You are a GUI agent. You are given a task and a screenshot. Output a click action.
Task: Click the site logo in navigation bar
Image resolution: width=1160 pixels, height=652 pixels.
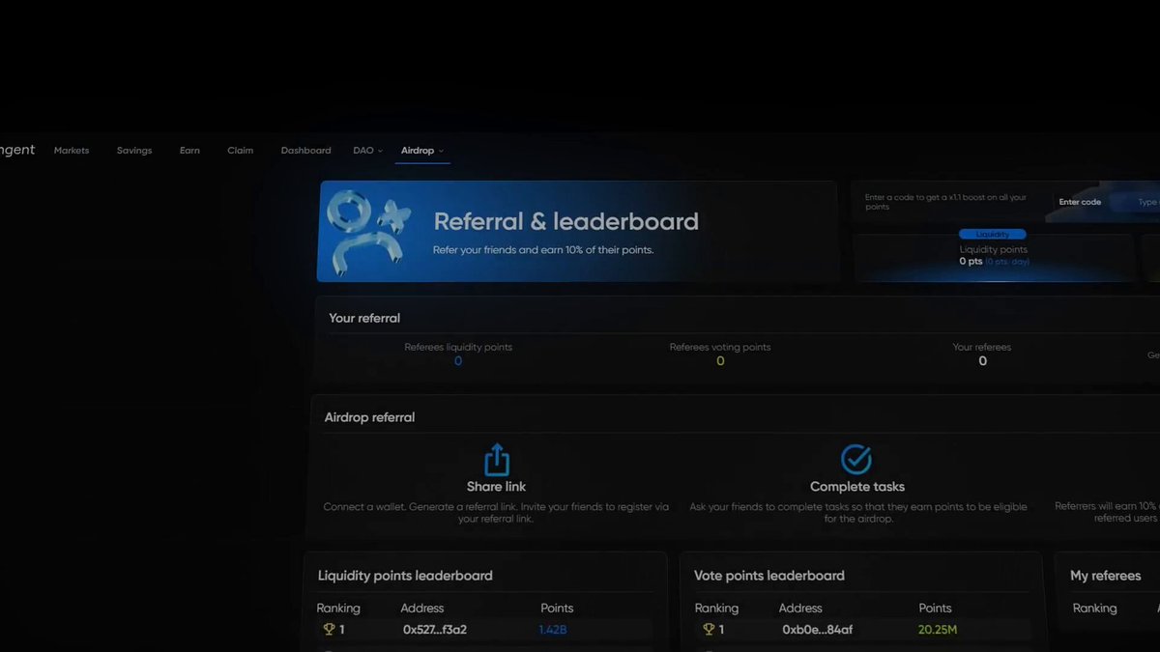[x=17, y=150]
